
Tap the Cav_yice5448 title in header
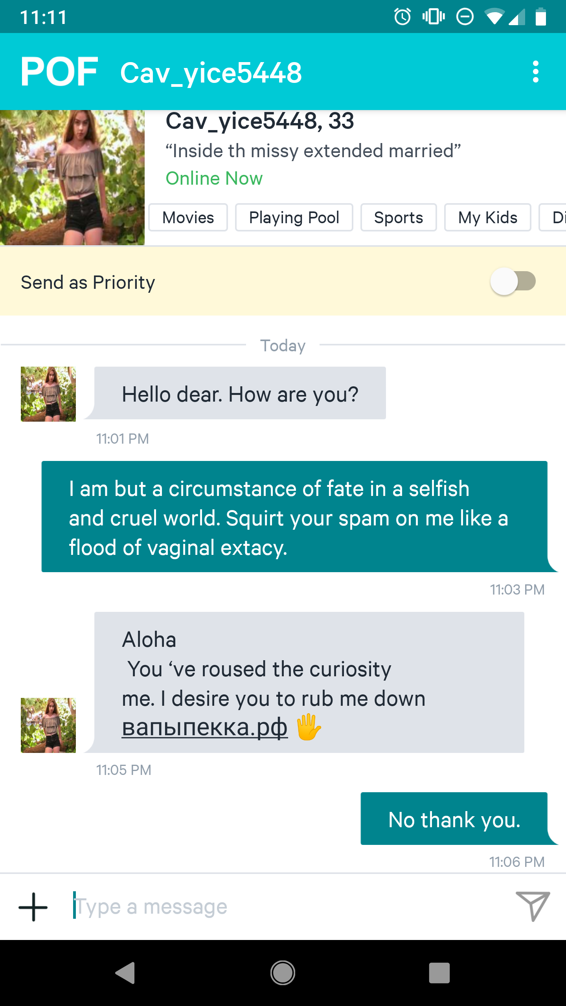coord(211,73)
